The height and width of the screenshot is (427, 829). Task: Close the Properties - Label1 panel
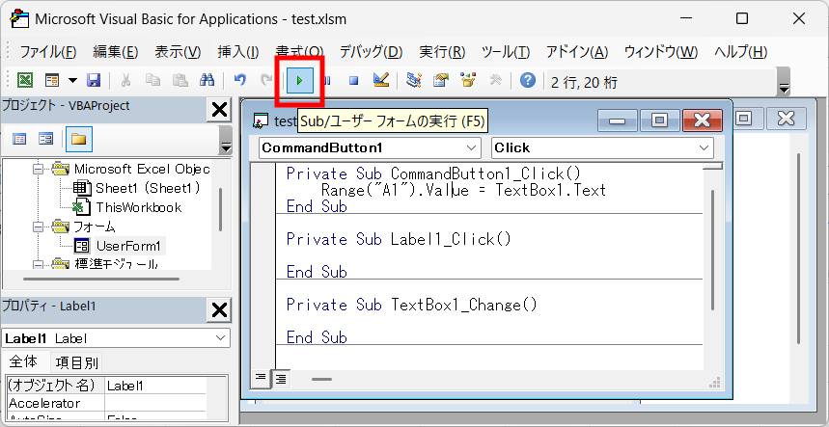pos(219,310)
